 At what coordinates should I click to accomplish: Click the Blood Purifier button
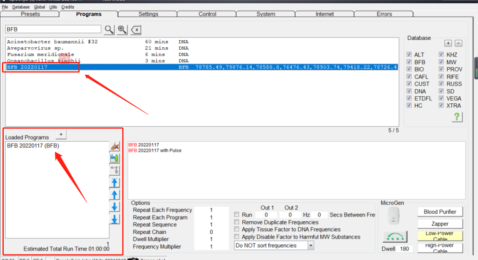tap(440, 212)
